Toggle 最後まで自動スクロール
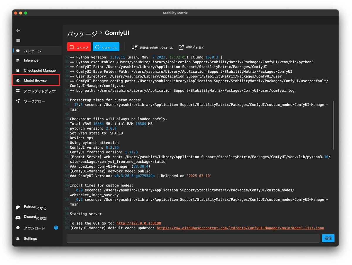Image resolution: width=352 pixels, height=265 pixels. coord(152,47)
